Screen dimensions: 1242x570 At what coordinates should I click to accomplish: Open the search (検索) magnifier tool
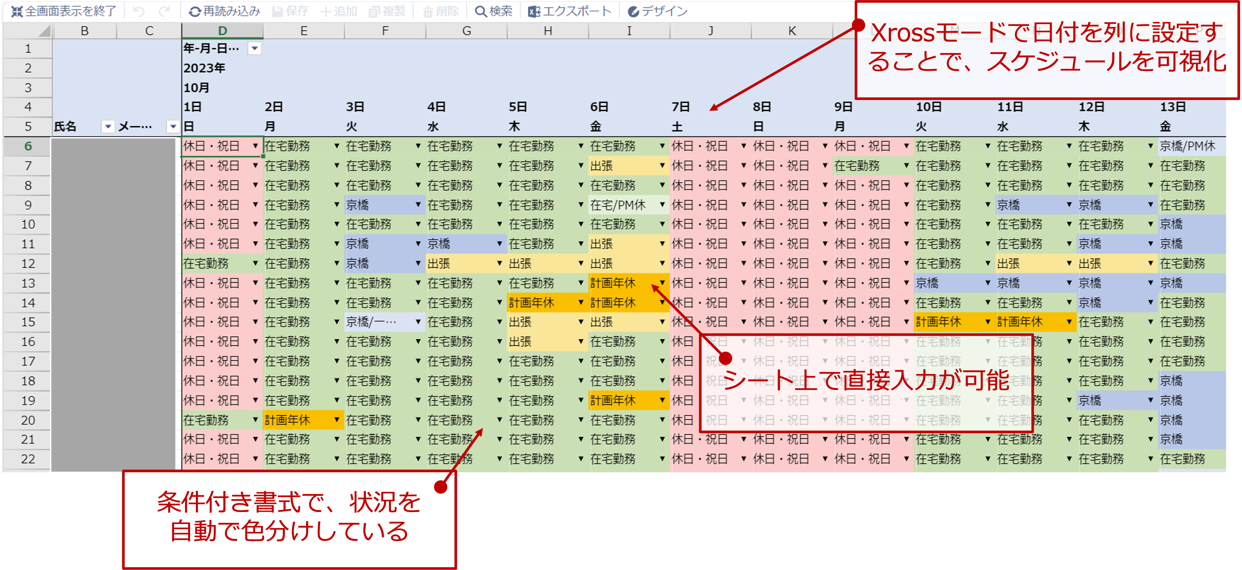click(x=481, y=11)
